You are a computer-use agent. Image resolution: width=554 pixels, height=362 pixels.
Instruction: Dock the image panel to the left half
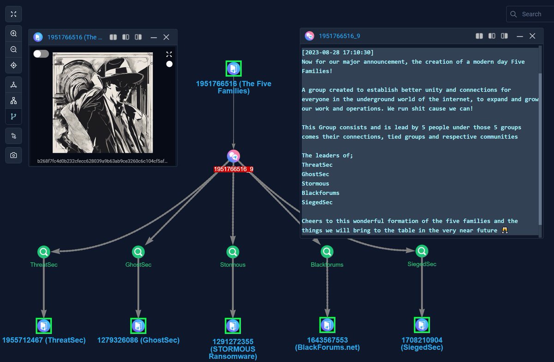pyautogui.click(x=126, y=37)
